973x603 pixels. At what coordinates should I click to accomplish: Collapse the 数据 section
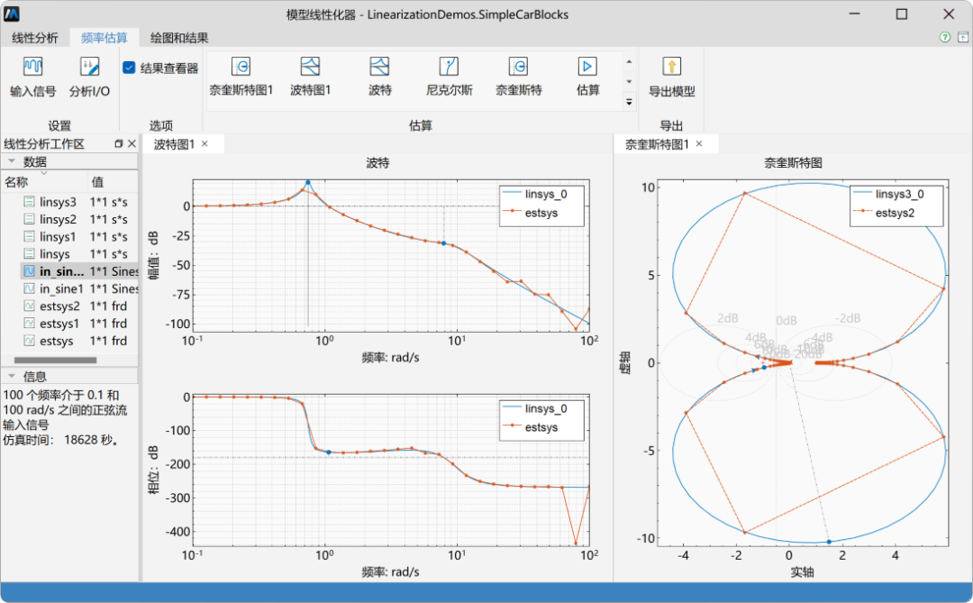pyautogui.click(x=9, y=161)
